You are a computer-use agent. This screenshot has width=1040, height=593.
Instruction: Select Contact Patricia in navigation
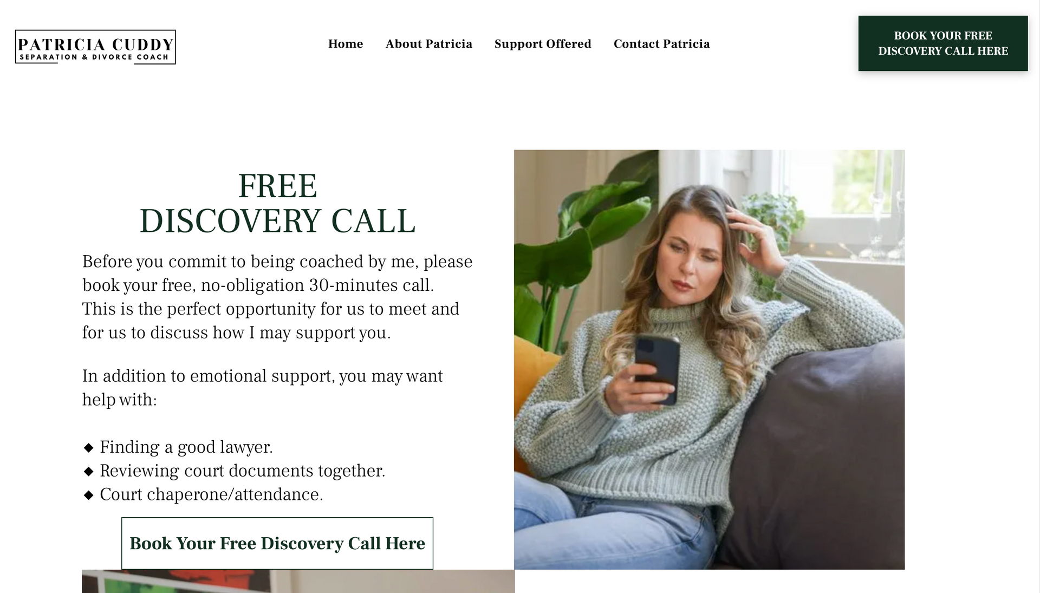click(x=661, y=44)
